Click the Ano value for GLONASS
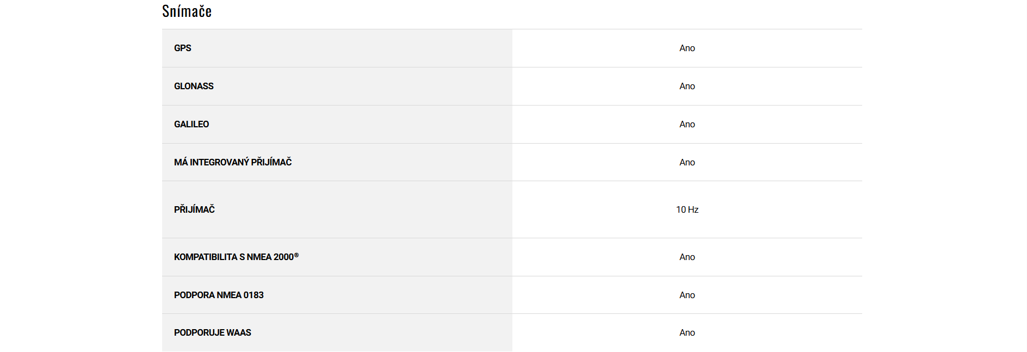Screen dimensions: 1027x352 coord(687,86)
